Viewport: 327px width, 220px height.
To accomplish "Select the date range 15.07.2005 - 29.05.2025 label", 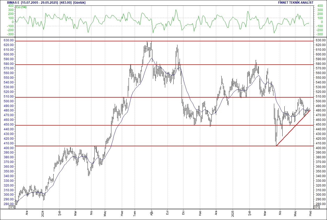I will [40, 3].
